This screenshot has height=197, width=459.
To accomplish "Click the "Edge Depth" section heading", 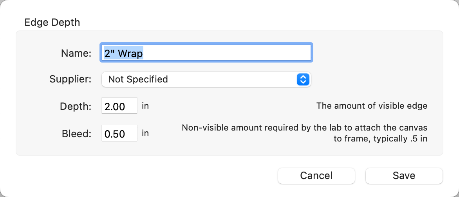I will click(x=52, y=22).
